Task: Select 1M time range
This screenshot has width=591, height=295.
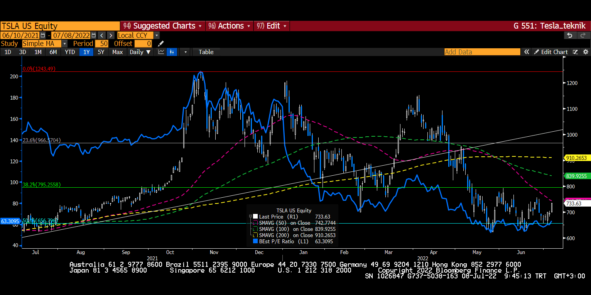Action: pyautogui.click(x=38, y=52)
